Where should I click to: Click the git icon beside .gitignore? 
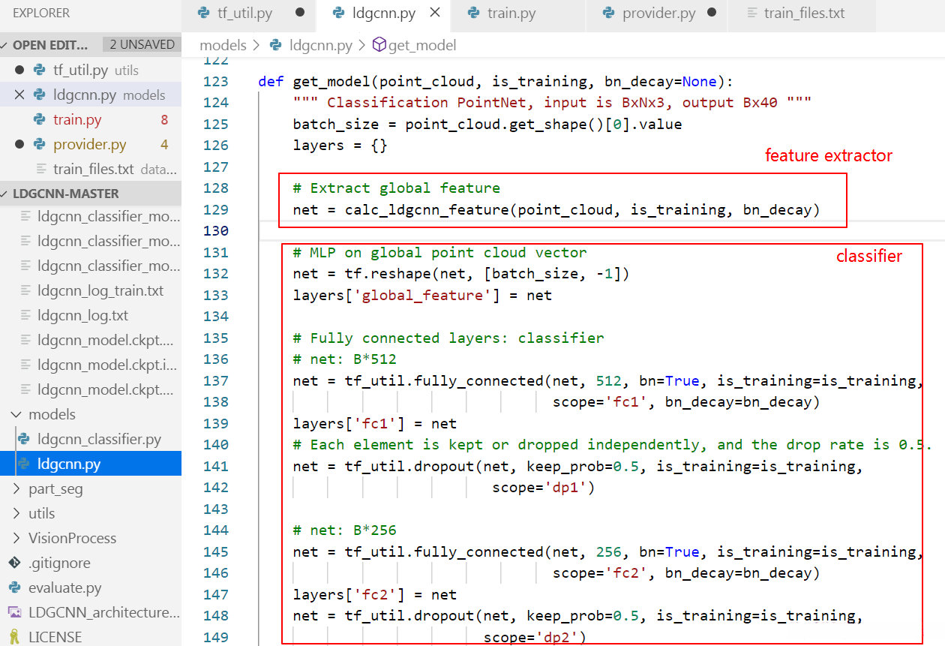point(14,563)
